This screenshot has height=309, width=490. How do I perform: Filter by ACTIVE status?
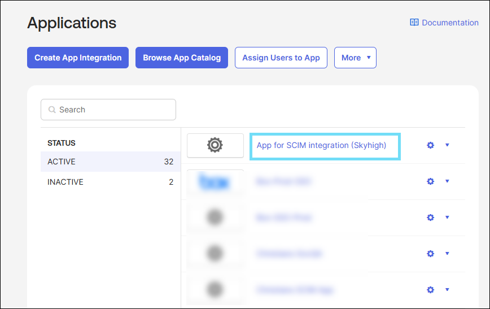click(110, 162)
